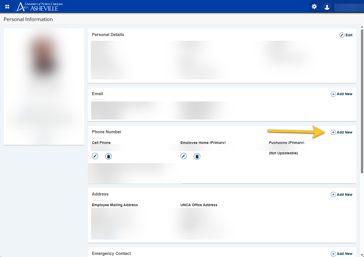Click the scrollbar down arrow
364x257 pixels.
(x=362, y=255)
